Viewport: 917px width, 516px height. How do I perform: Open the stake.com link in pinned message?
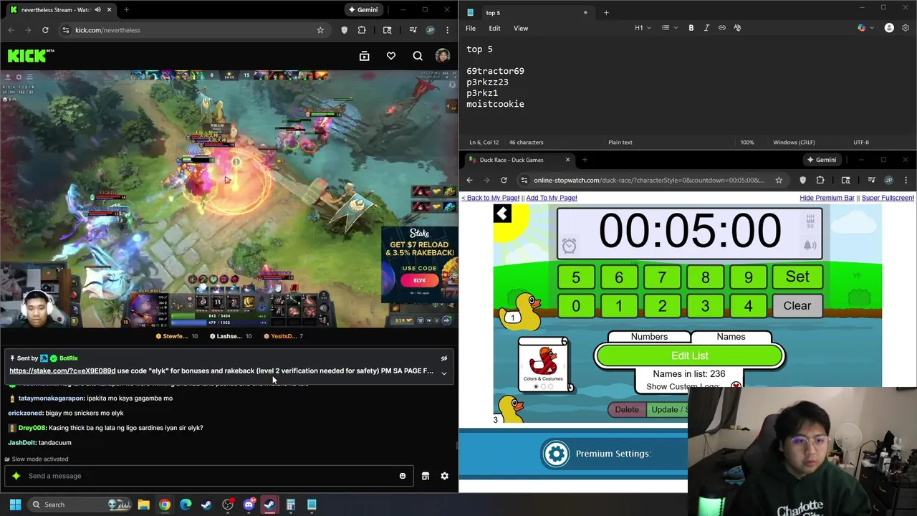point(62,371)
